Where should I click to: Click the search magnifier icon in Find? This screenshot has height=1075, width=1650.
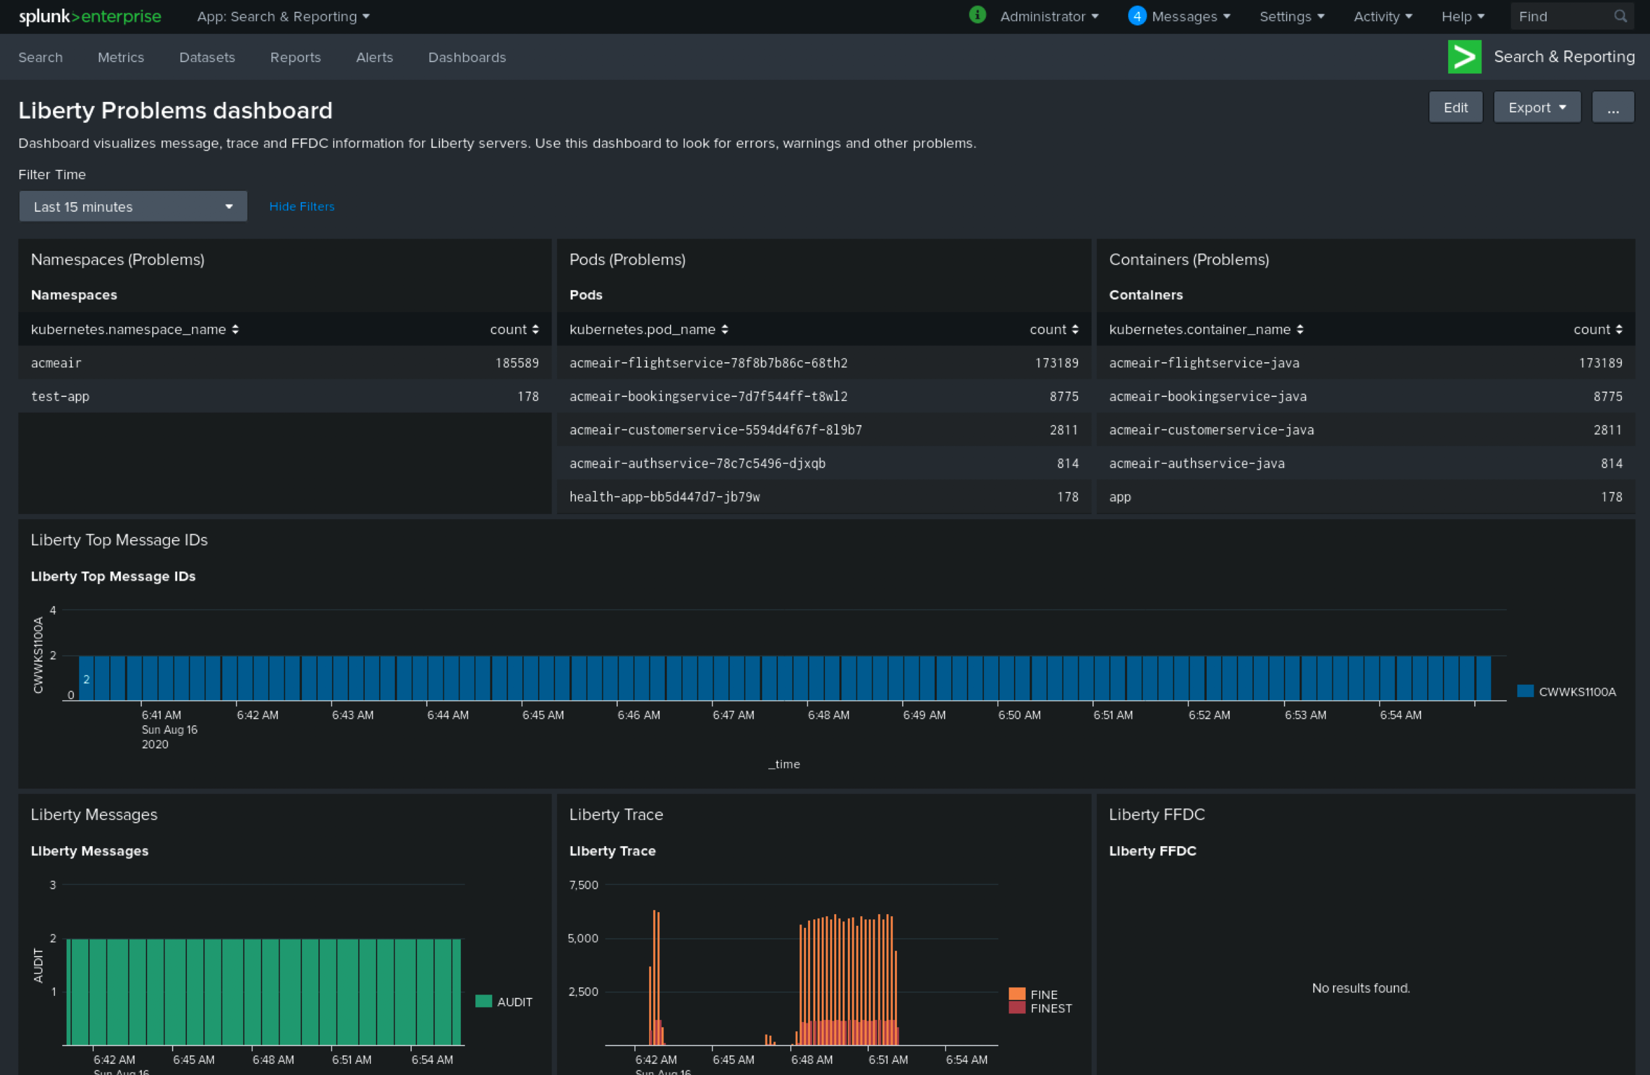click(x=1619, y=16)
